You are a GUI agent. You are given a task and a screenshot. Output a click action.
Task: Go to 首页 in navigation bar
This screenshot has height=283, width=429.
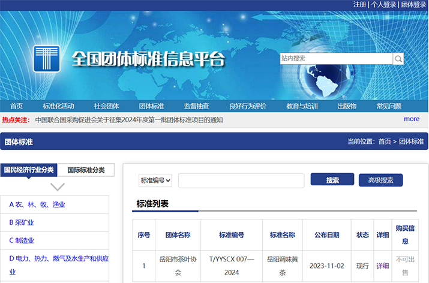[16, 106]
